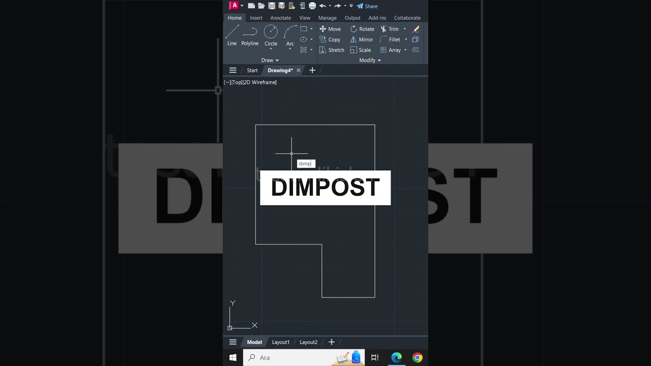651x366 pixels.
Task: Click the Share button
Action: click(x=367, y=6)
